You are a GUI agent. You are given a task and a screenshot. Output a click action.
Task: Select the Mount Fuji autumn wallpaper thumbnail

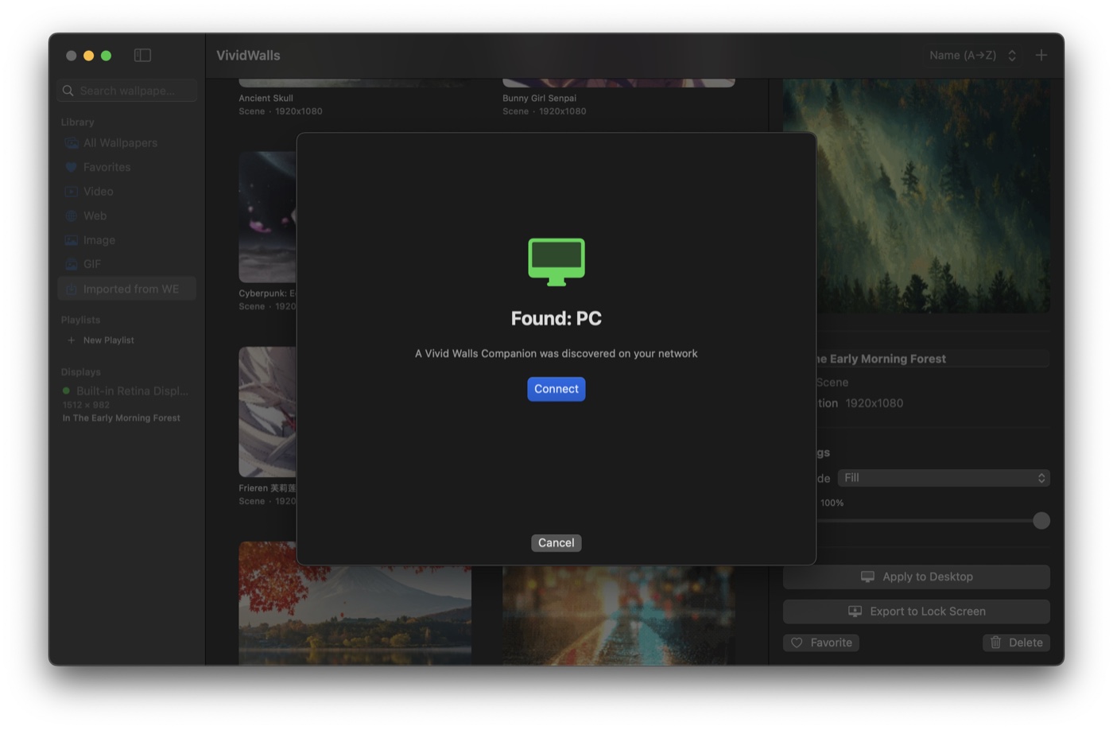click(355, 604)
